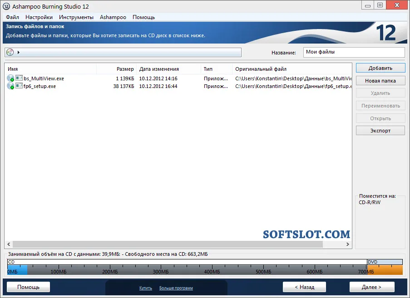Click the disc icon in the path bar
This screenshot has height=298, width=410.
(10, 52)
